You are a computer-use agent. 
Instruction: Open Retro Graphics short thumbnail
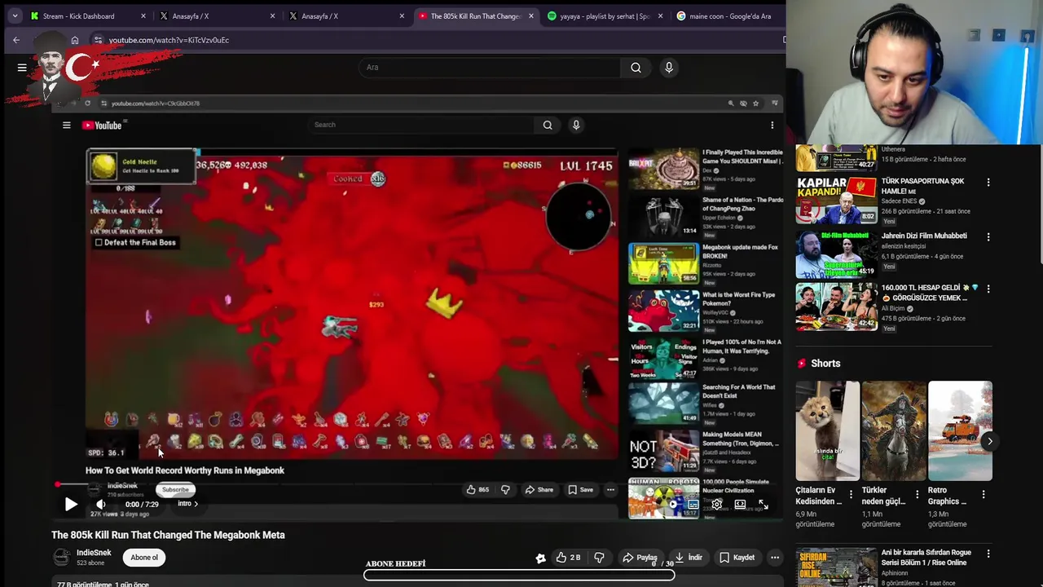tap(960, 430)
